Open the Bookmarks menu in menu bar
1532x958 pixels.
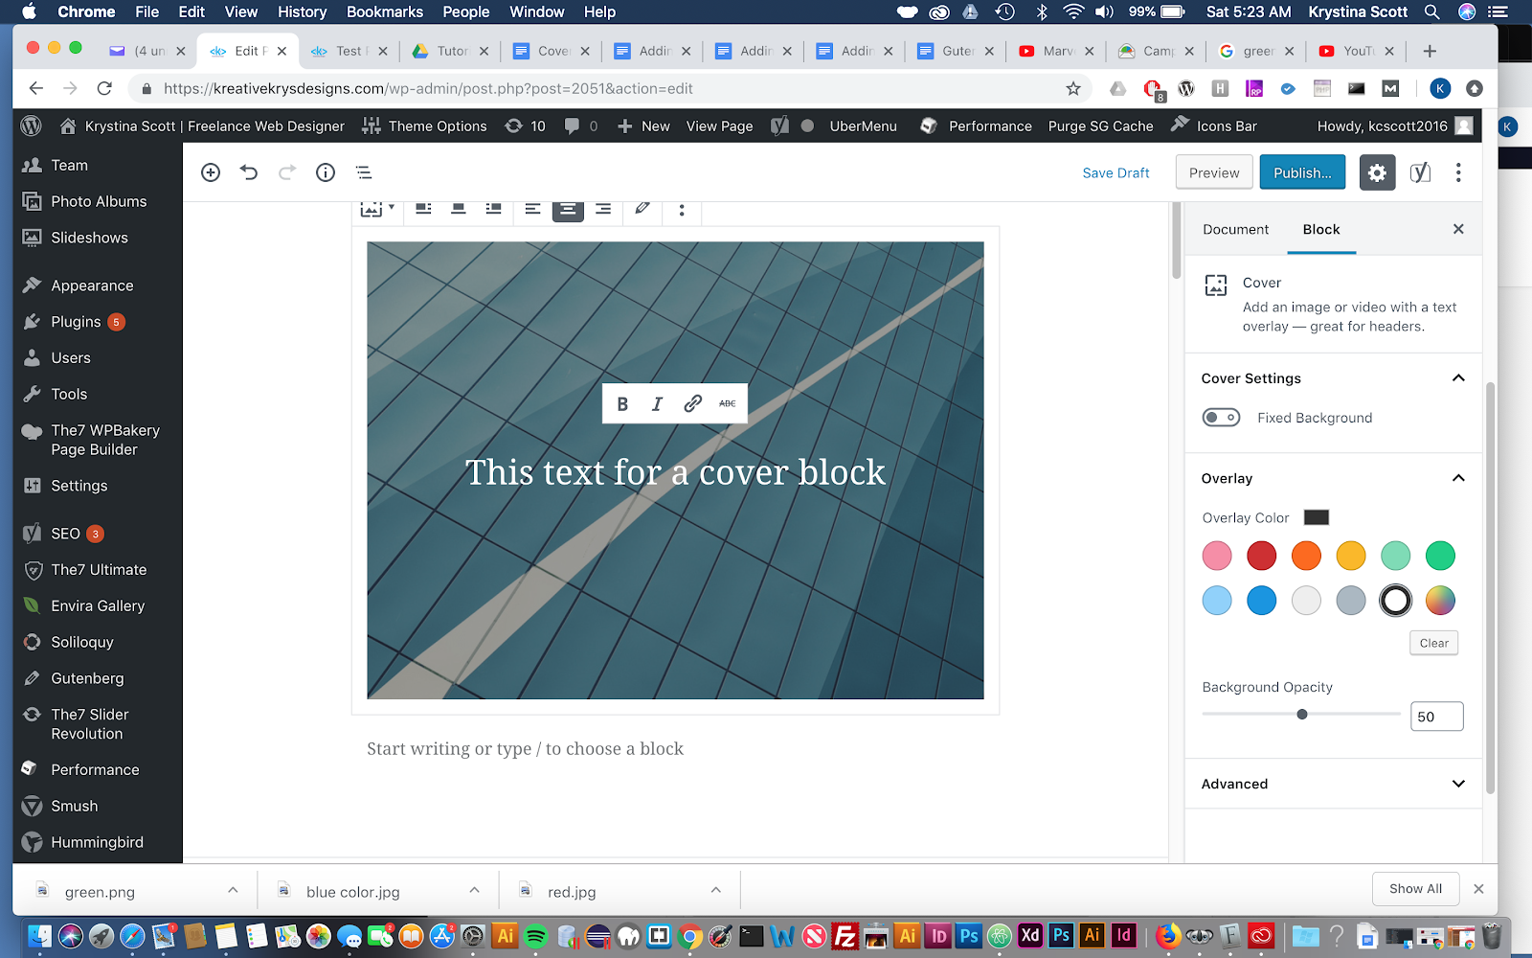pyautogui.click(x=385, y=11)
